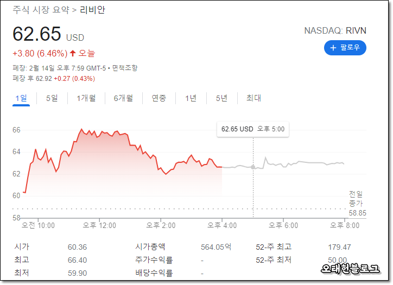Click the 리비안 company name heading
This screenshot has height=285, width=393.
point(92,10)
